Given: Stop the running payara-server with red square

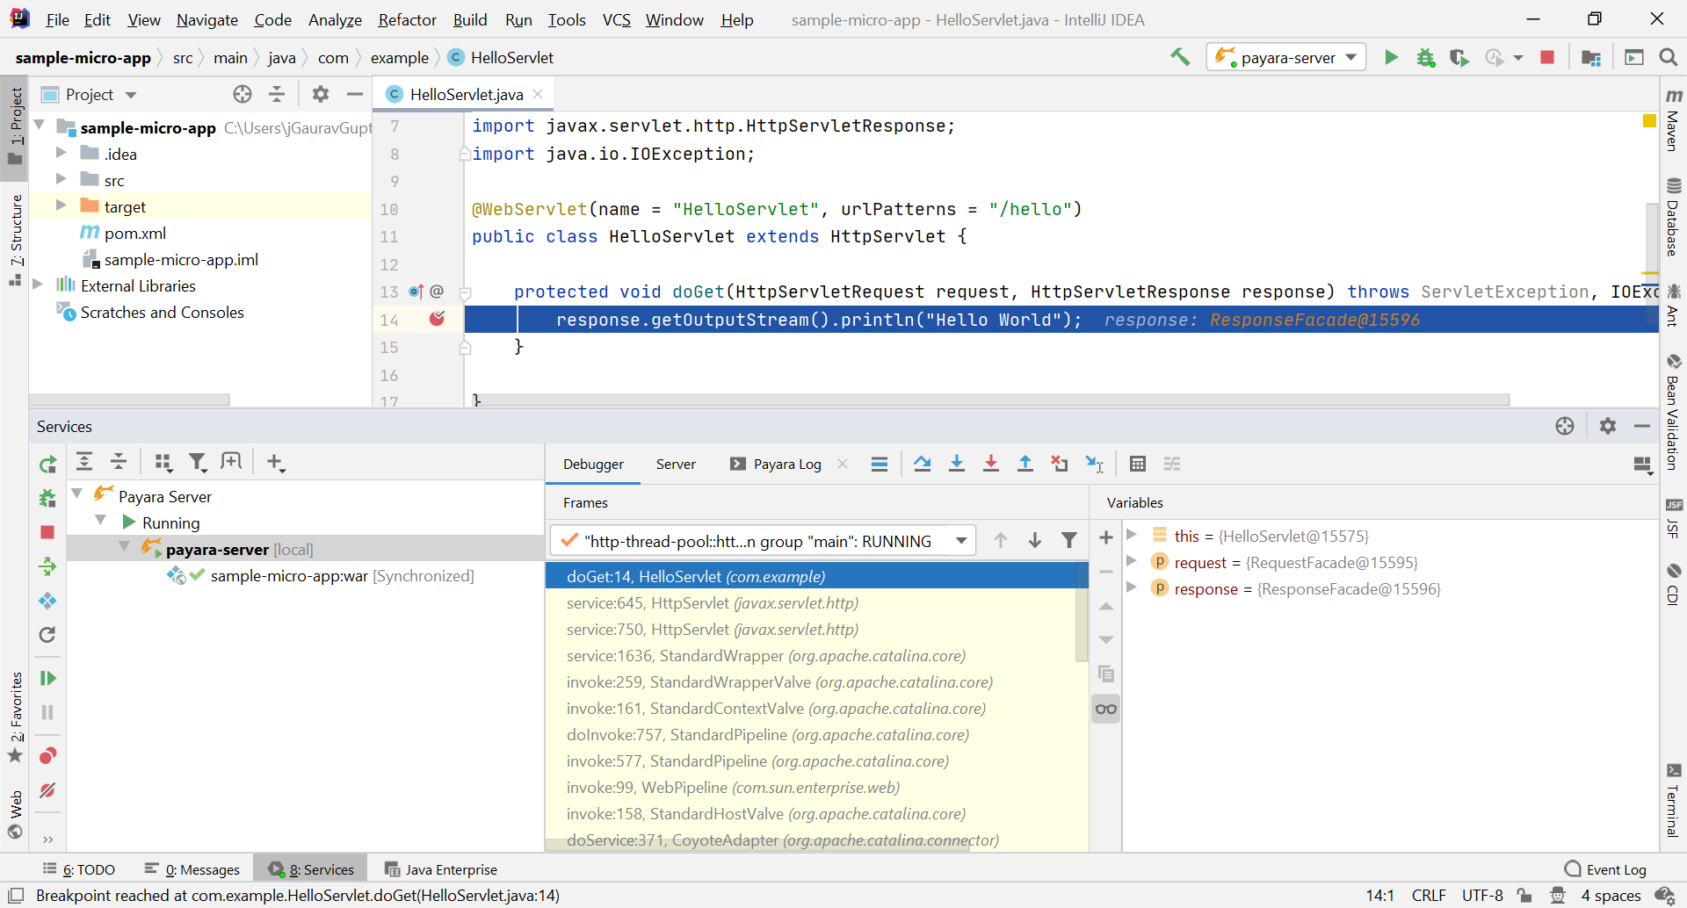Looking at the screenshot, I should pos(1547,58).
